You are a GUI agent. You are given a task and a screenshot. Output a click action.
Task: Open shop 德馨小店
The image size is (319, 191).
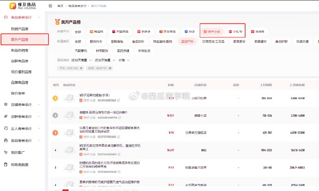tap(200, 115)
